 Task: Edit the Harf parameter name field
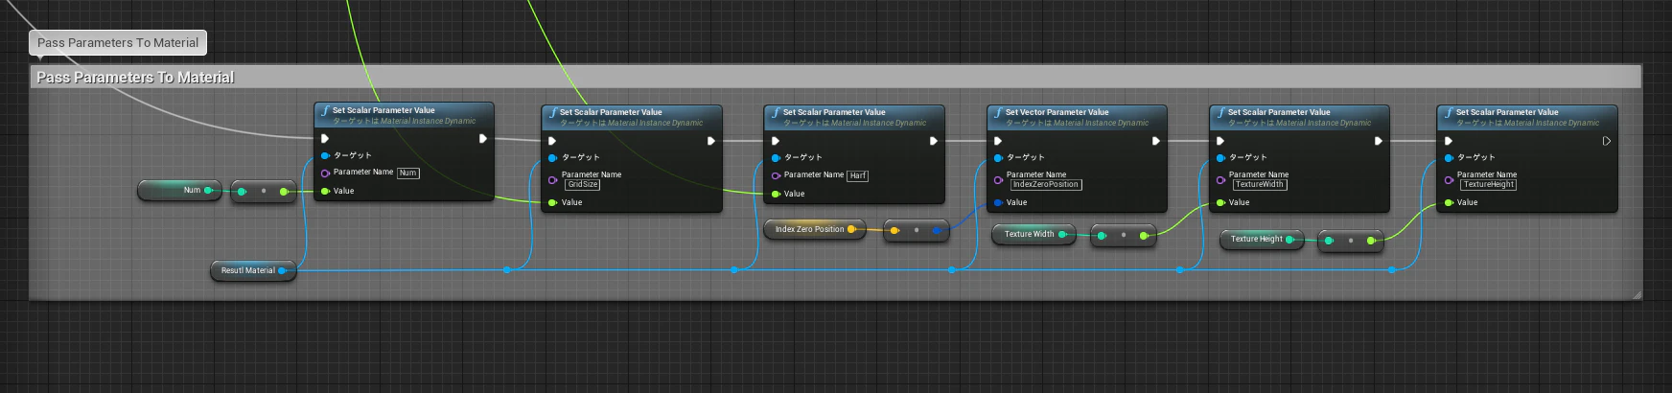click(858, 175)
